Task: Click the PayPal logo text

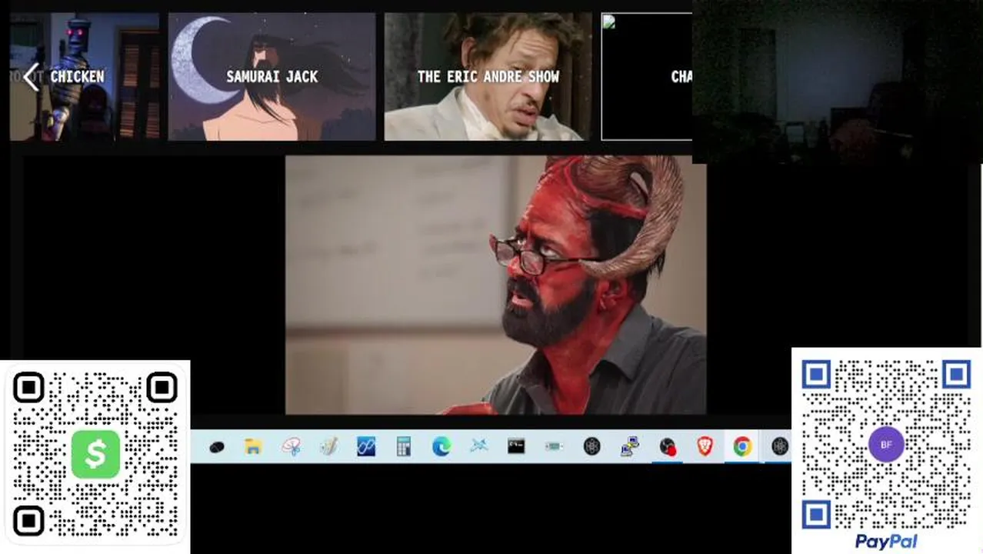Action: (x=886, y=542)
